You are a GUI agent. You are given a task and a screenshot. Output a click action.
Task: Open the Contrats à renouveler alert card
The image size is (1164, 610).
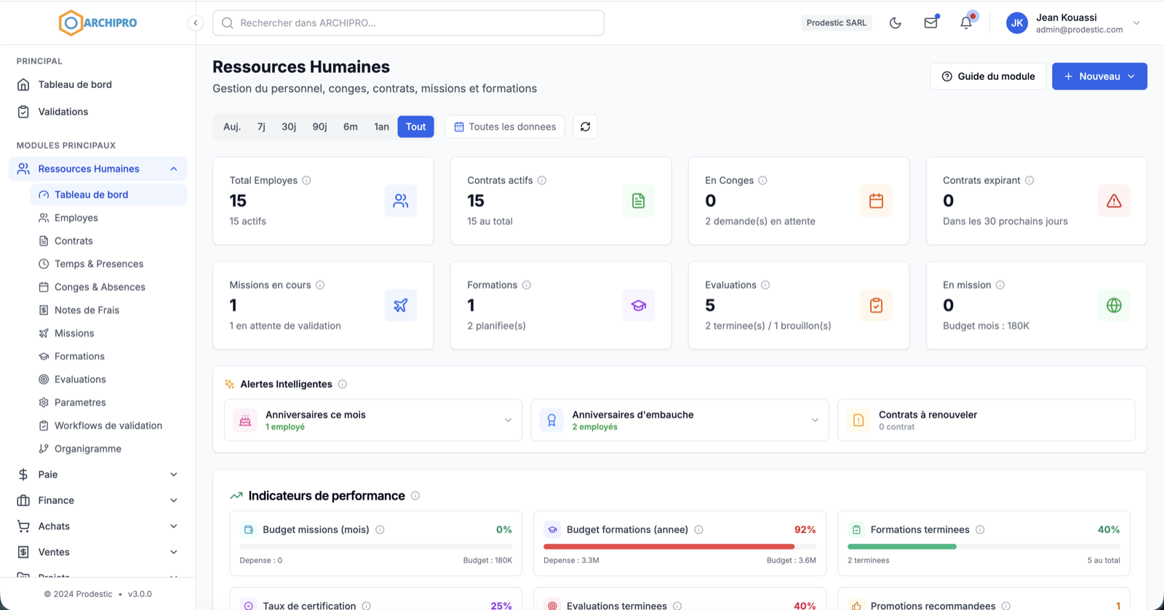click(986, 420)
